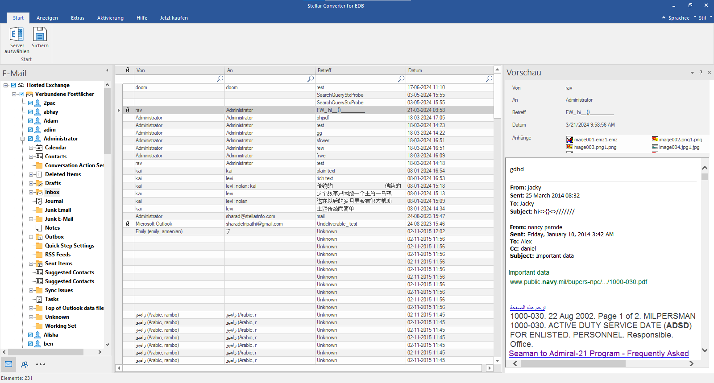The height and width of the screenshot is (383, 714).
Task: Select the Calendar folder icon
Action: (39, 148)
